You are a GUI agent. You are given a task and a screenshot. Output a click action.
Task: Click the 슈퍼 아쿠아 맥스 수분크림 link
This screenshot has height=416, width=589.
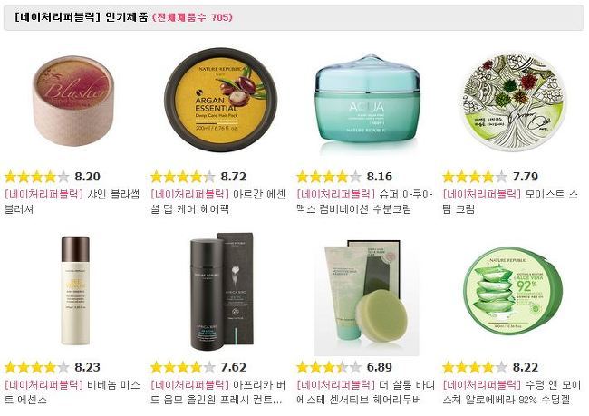(x=364, y=201)
